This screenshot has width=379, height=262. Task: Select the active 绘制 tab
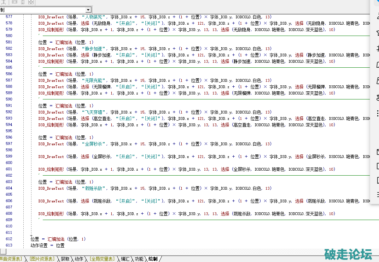point(153,259)
